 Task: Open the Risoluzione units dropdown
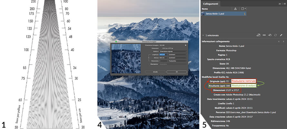(178, 61)
